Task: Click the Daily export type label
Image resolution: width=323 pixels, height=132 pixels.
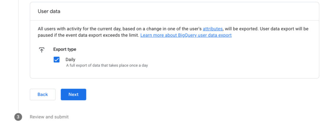Action: point(70,60)
